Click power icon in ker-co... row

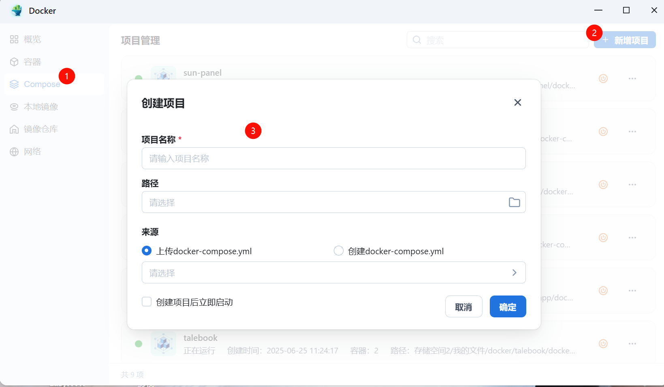click(x=603, y=238)
